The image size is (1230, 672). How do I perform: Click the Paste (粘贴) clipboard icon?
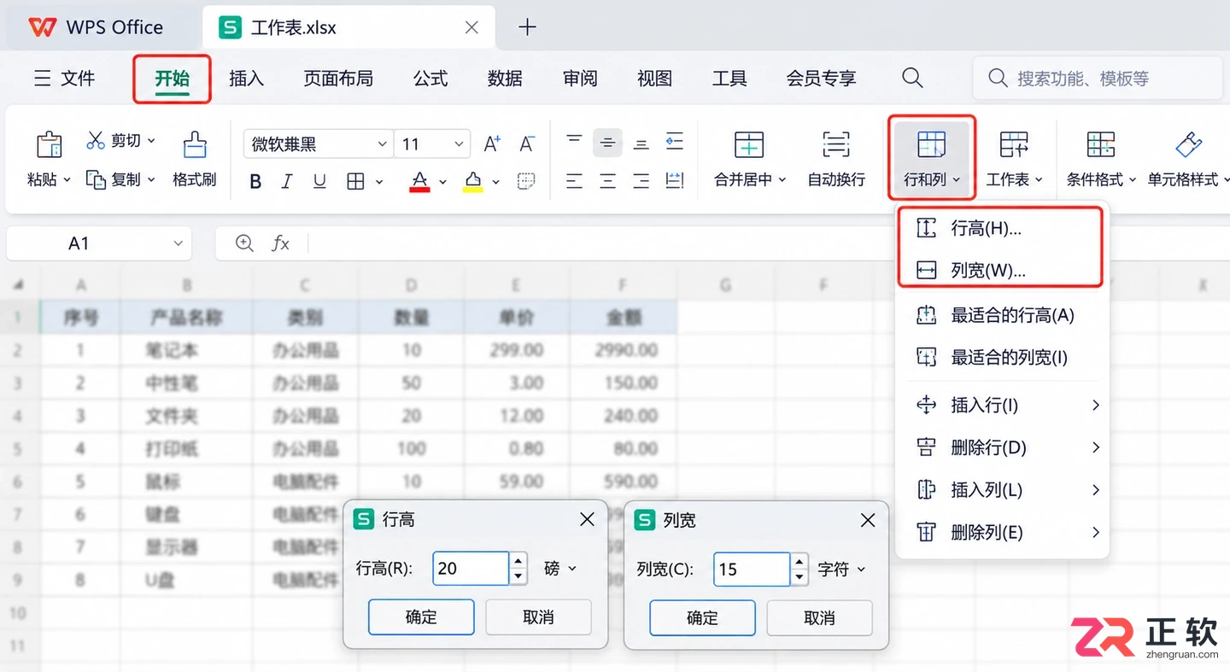pyautogui.click(x=49, y=145)
